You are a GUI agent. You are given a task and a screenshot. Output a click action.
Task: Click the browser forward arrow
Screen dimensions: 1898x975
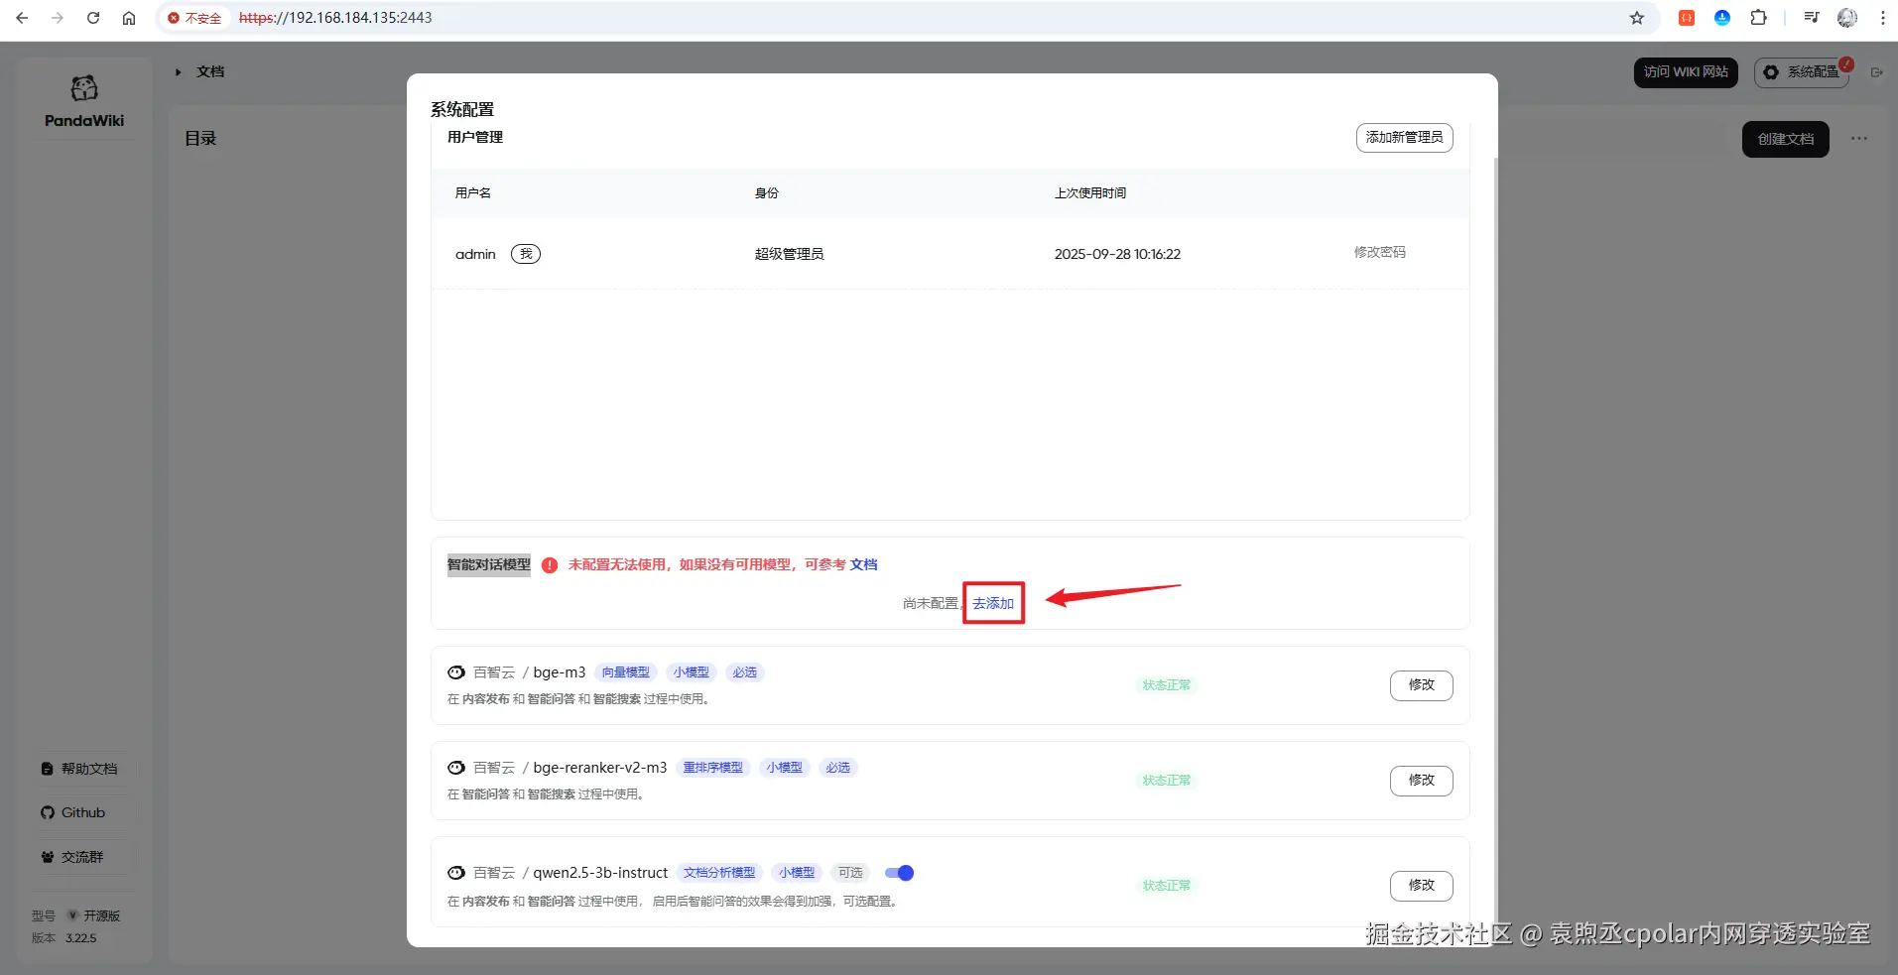[58, 18]
